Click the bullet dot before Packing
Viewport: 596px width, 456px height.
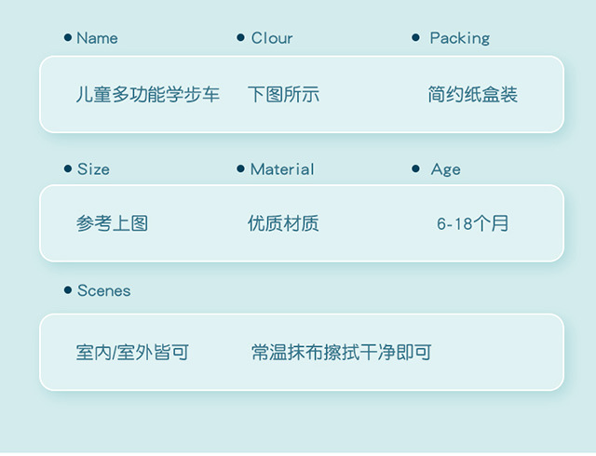point(416,37)
